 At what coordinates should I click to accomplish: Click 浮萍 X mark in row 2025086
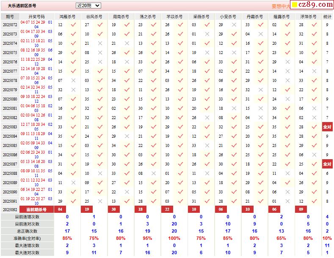(314, 155)
